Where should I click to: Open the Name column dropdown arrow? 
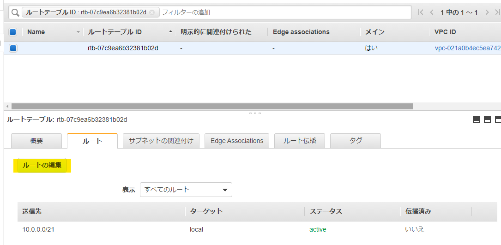click(78, 32)
